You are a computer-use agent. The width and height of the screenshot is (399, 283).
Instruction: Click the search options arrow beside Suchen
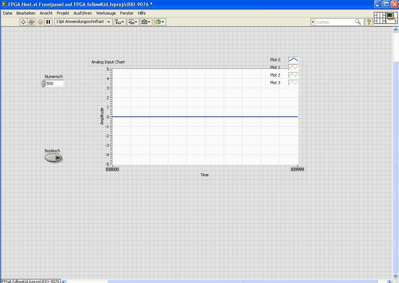313,22
